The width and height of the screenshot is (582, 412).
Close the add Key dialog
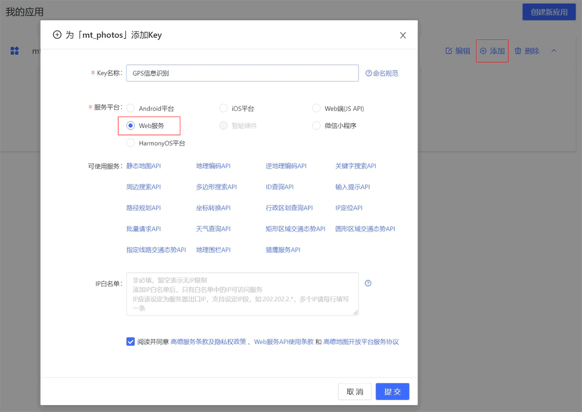pos(403,35)
